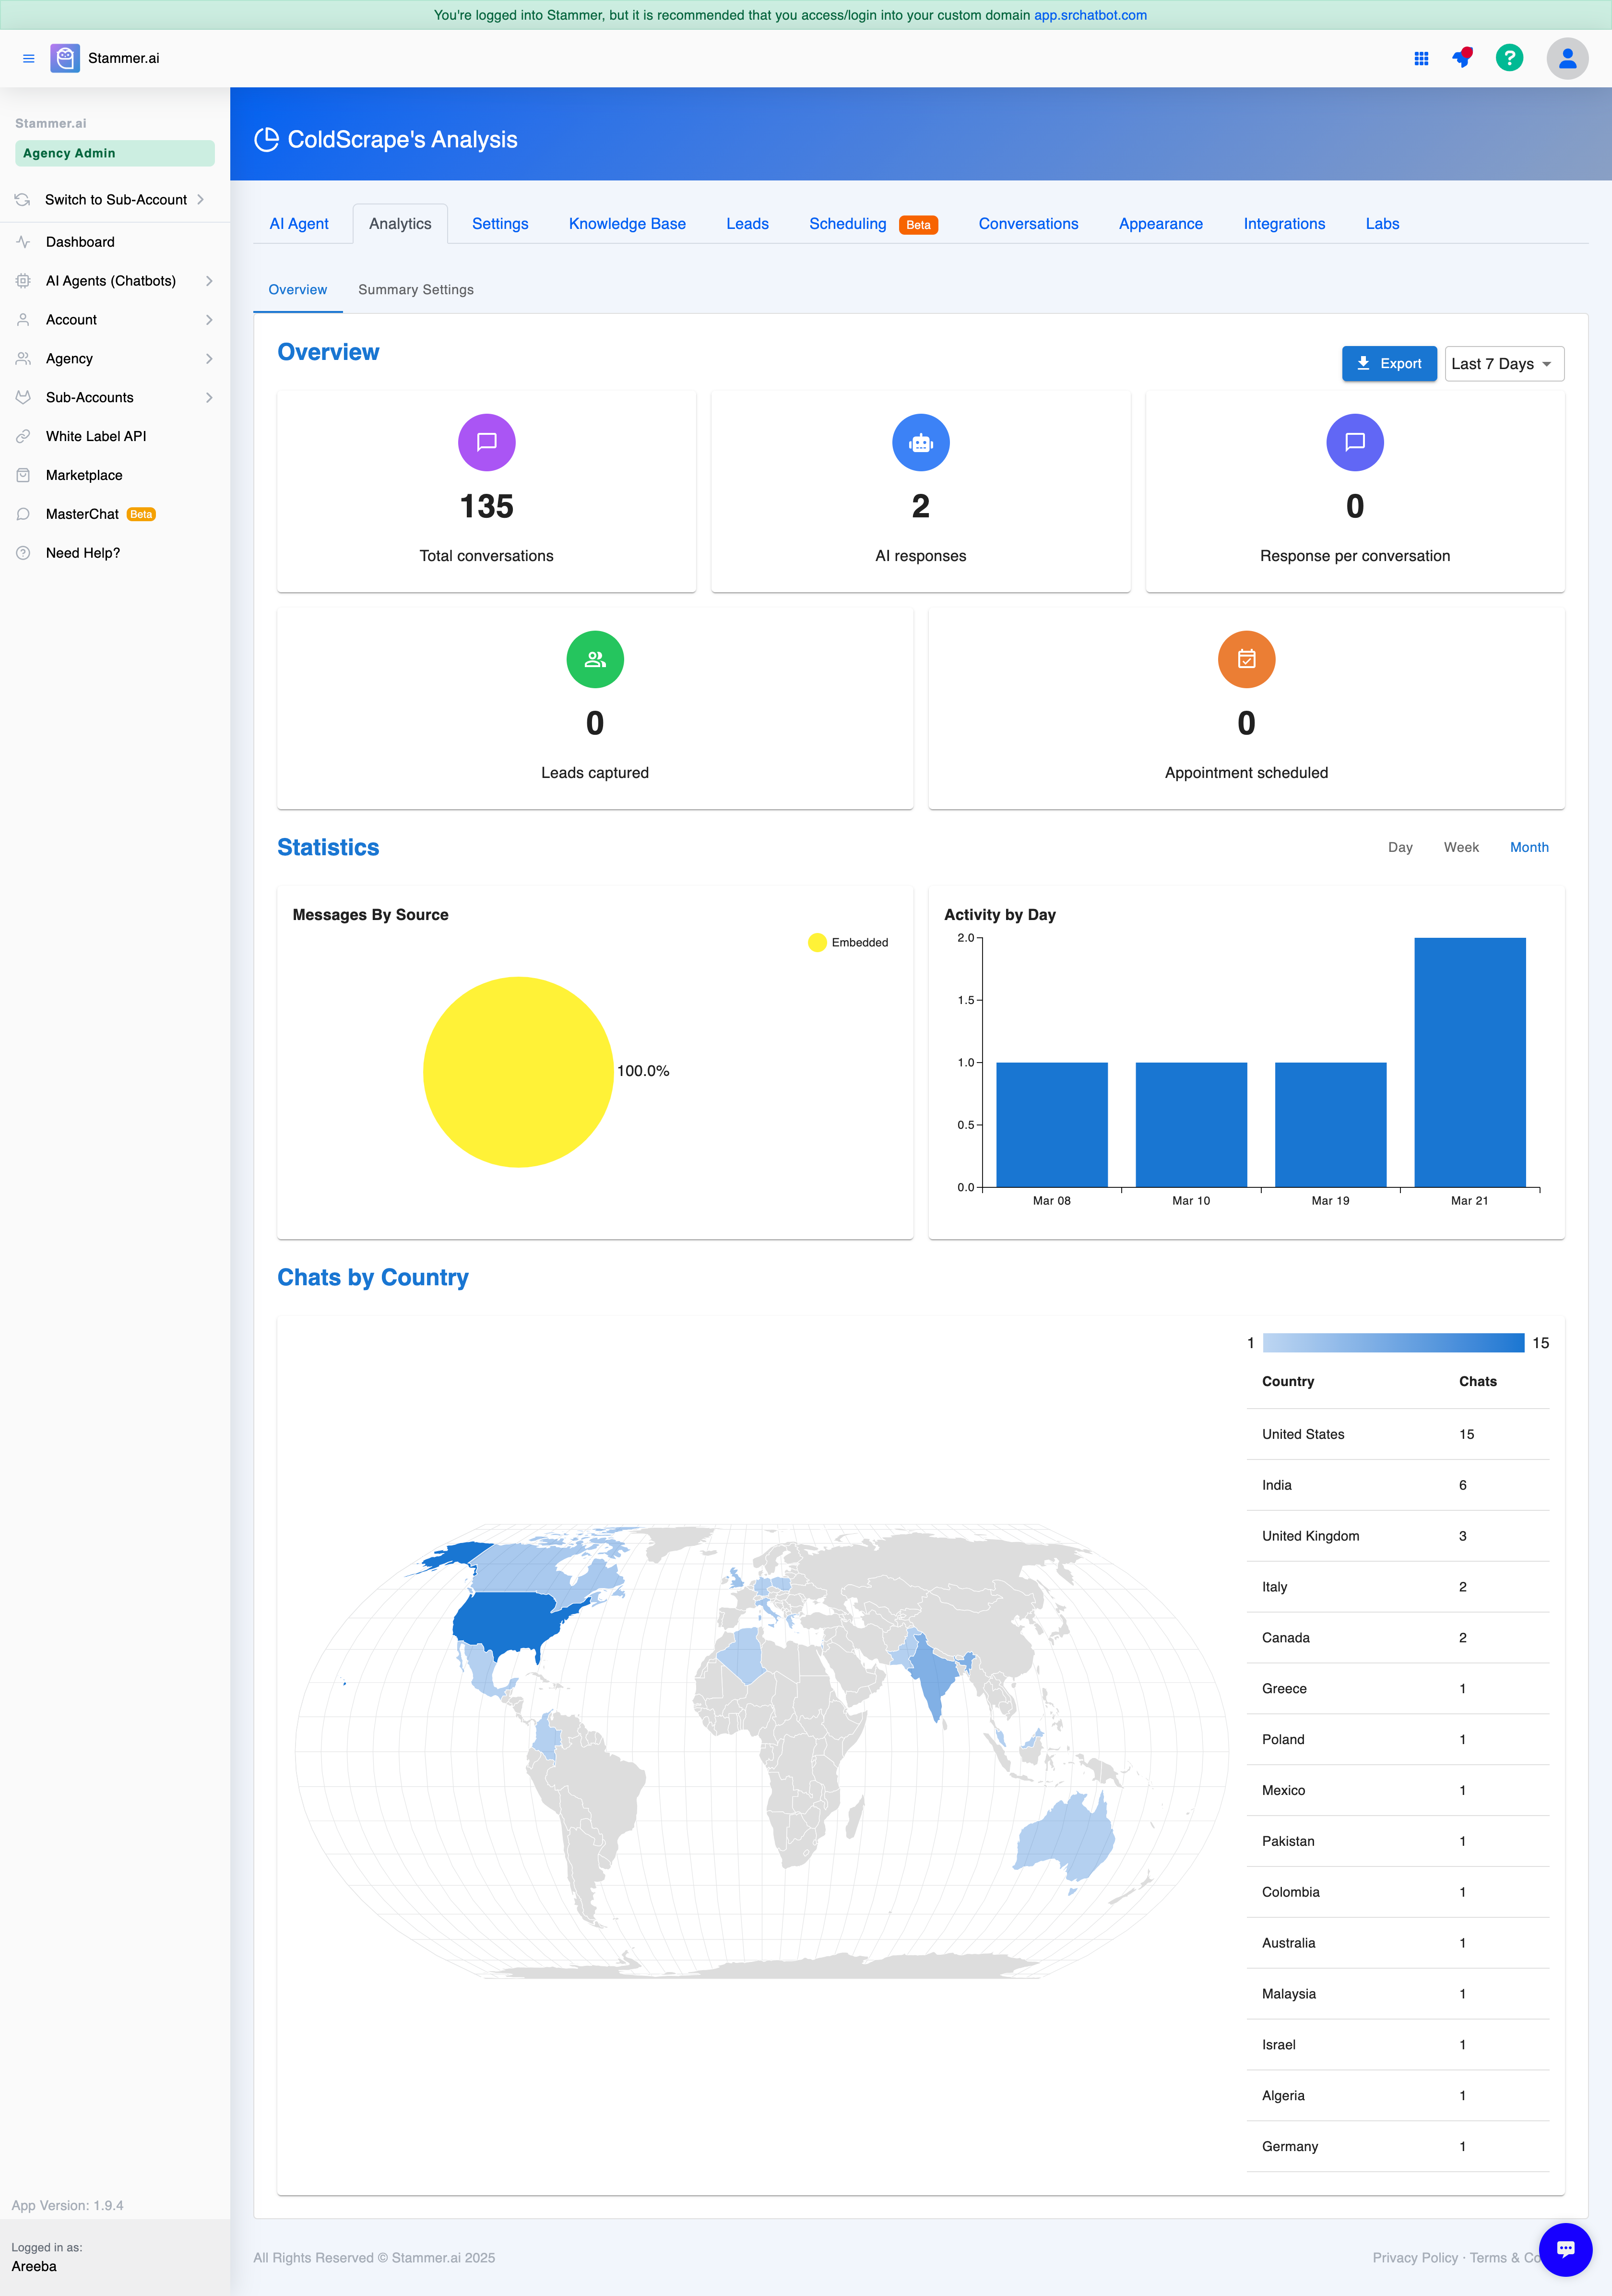Click the pie chart icon beside ColdScrape's Analysis
Screen dimensions: 1612x2296
click(267, 140)
